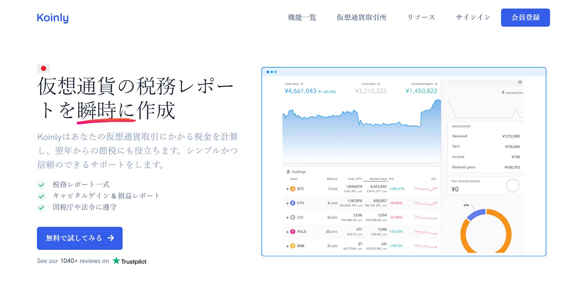Image resolution: width=587 pixels, height=281 pixels.
Task: Click the calendar icon above transactions
Action: click(x=520, y=82)
